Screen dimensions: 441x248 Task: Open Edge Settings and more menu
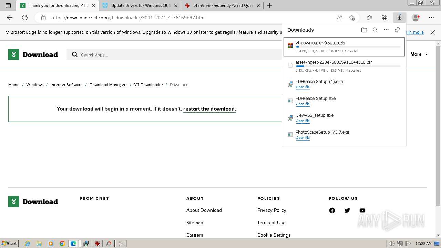(x=431, y=18)
